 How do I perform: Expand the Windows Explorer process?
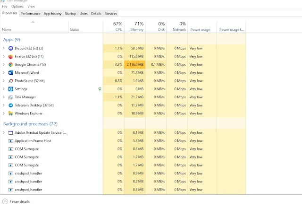coord(4,113)
